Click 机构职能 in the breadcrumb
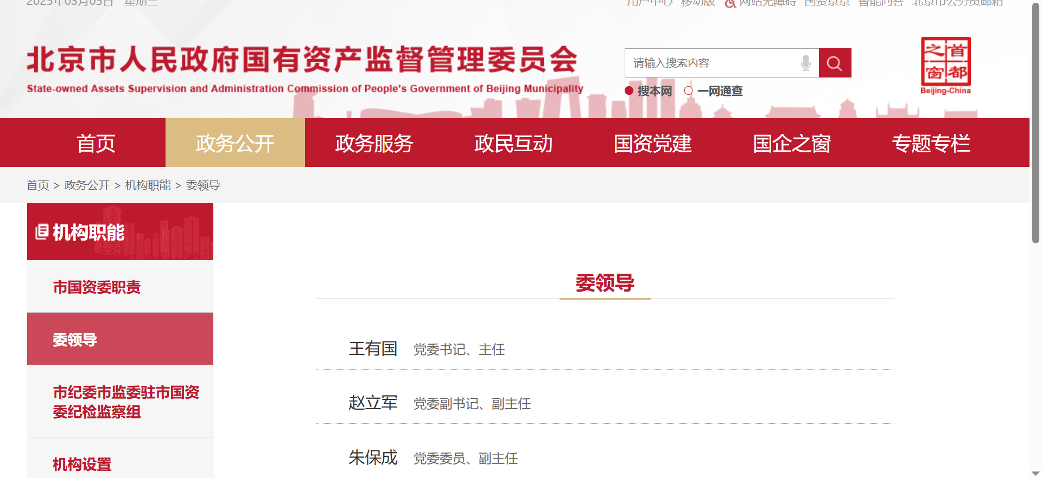This screenshot has height=478, width=1042. point(148,185)
